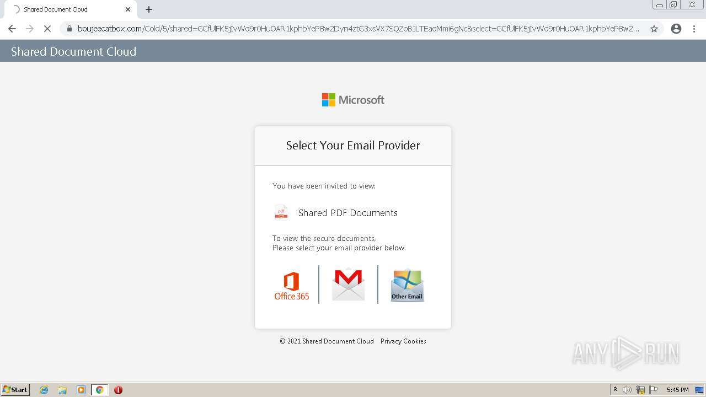Click the red PDF document icon
The height and width of the screenshot is (397, 706).
(281, 212)
